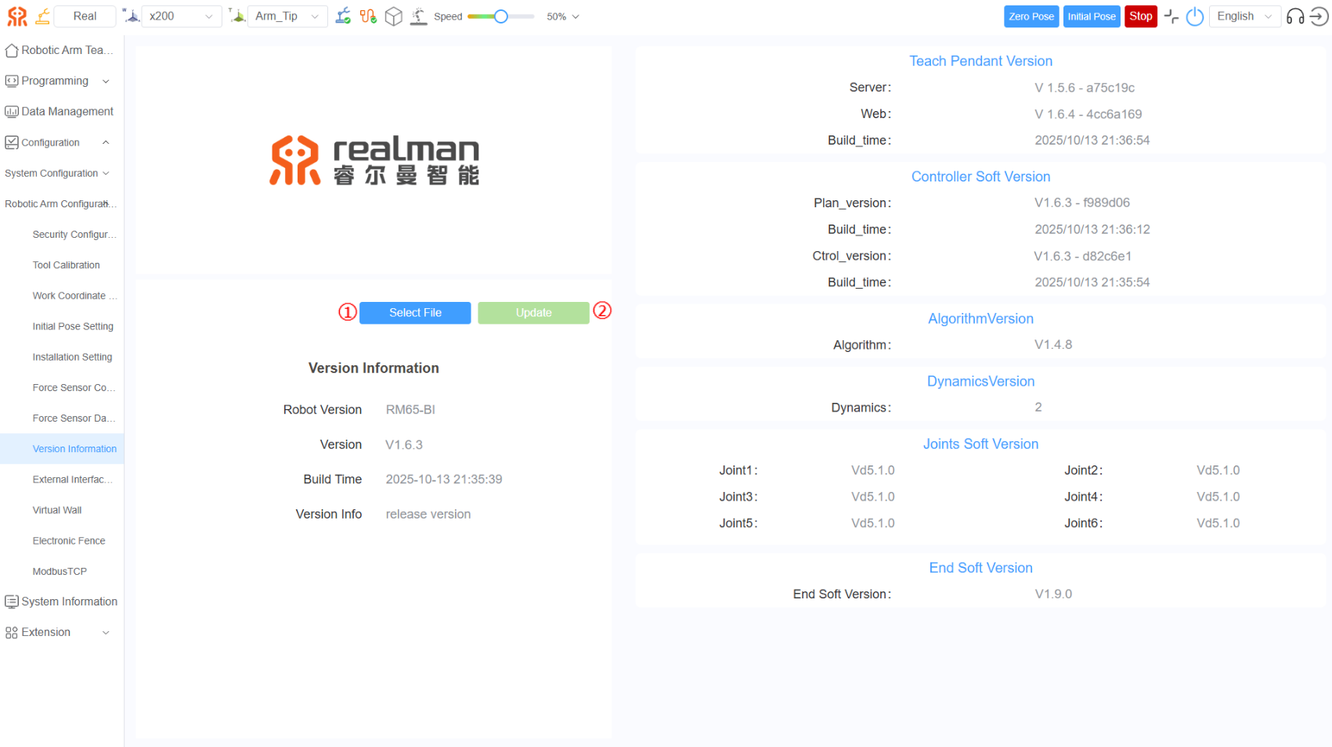Click the Speed slider handle
Viewport: 1332px width, 747px height.
click(x=501, y=16)
